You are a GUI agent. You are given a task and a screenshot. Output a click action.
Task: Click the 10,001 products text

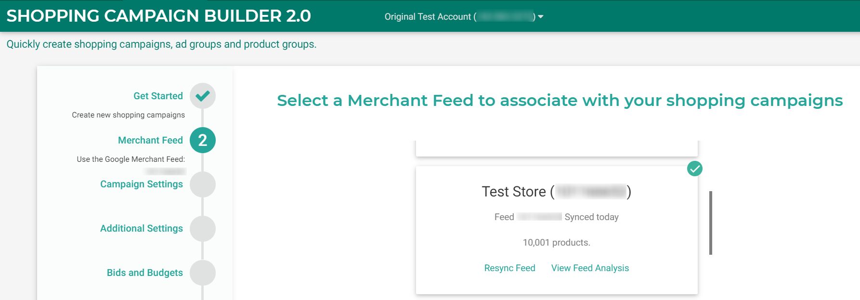[557, 243]
